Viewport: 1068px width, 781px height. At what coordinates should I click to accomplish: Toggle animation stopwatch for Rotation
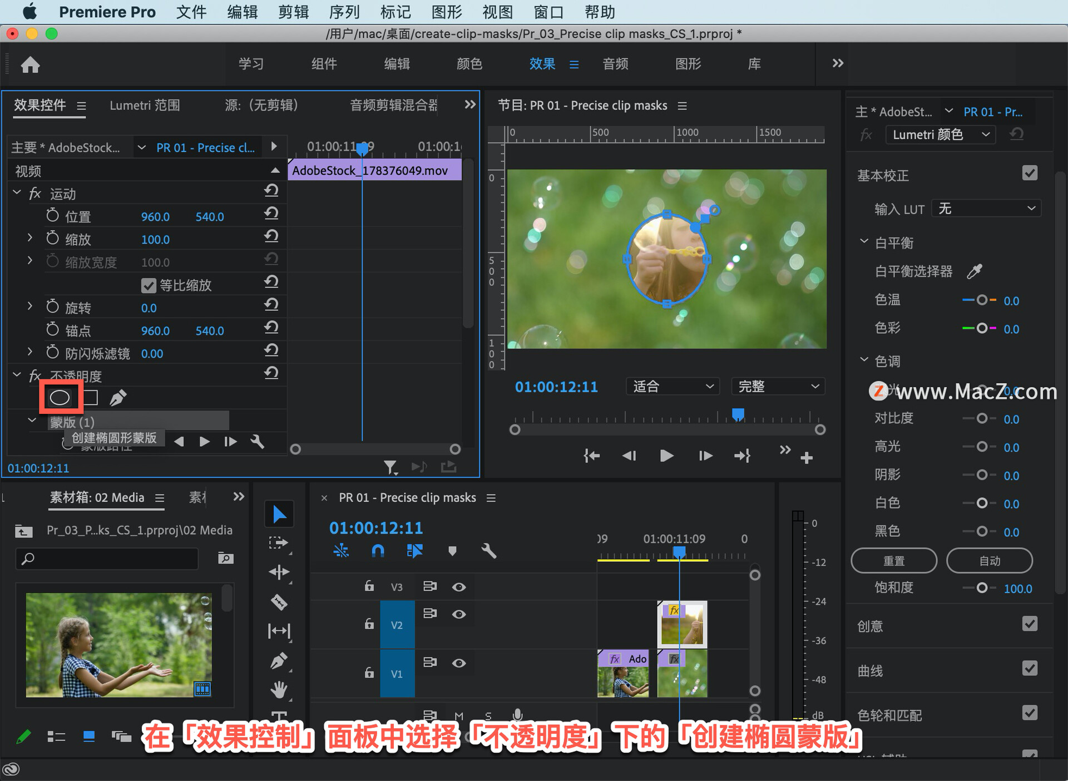(52, 307)
